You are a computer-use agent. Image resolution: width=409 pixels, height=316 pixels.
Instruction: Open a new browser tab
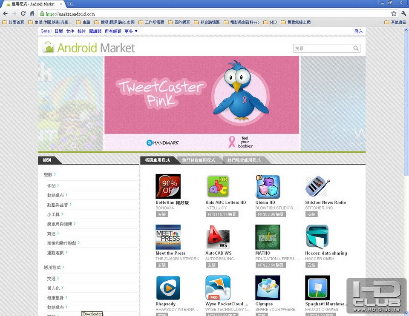[70, 4]
